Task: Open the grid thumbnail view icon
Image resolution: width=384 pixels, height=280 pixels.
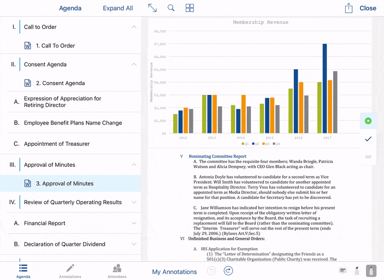Action: click(190, 8)
